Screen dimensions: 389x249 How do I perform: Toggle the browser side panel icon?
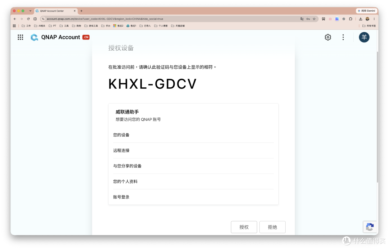[x=35, y=19]
